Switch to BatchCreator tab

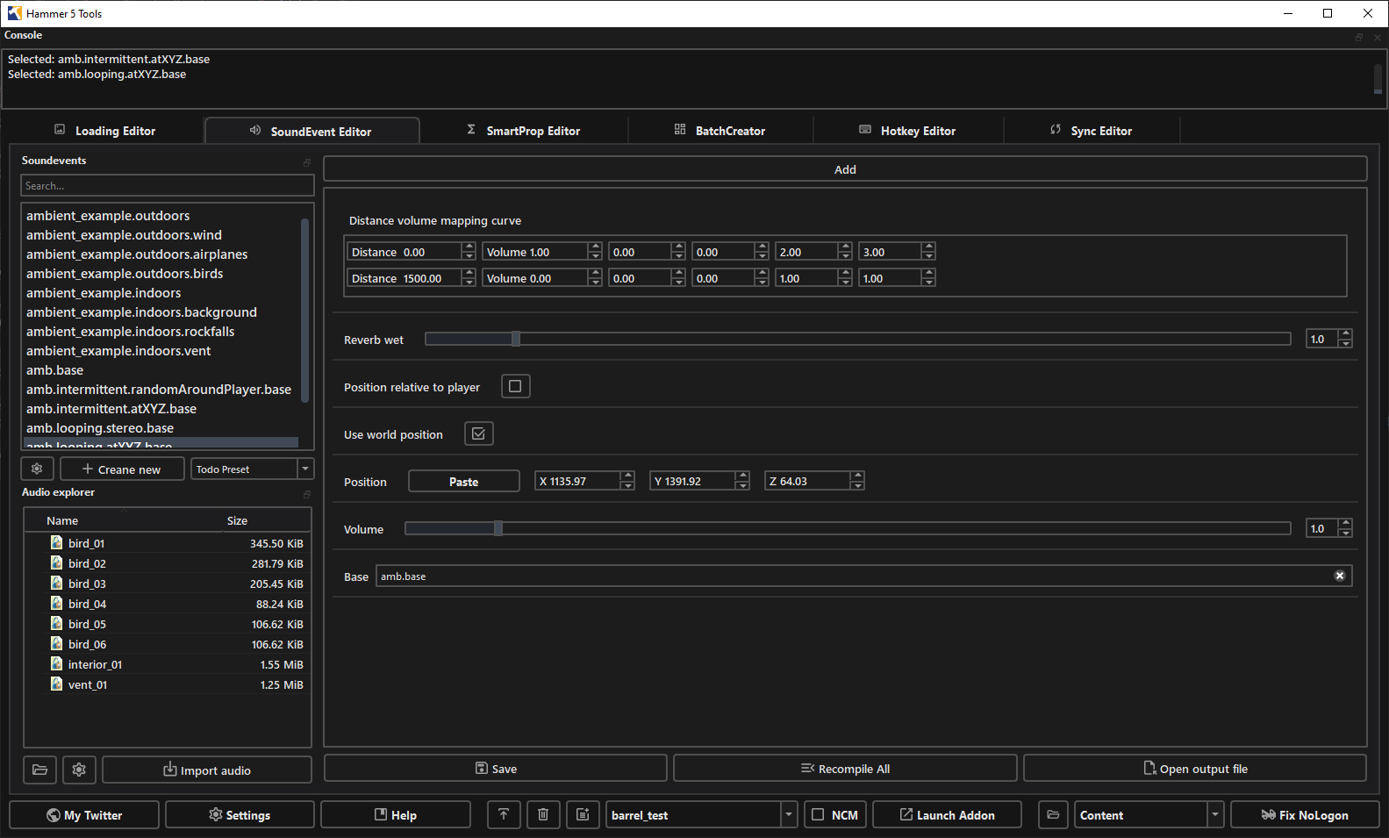pyautogui.click(x=720, y=131)
